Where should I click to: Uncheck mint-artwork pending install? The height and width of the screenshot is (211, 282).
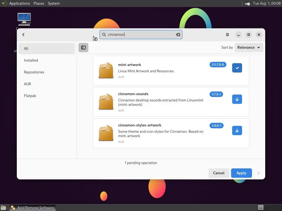pyautogui.click(x=237, y=68)
